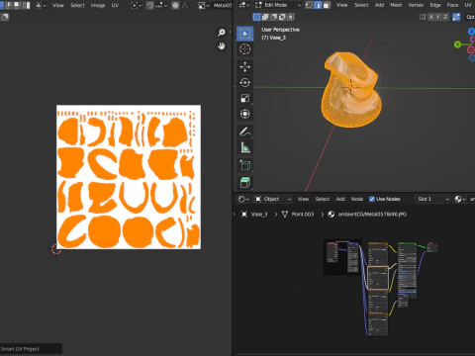Viewport: 475px width, 356px height.
Task: Set selection mode to subtract
Action: [274, 17]
